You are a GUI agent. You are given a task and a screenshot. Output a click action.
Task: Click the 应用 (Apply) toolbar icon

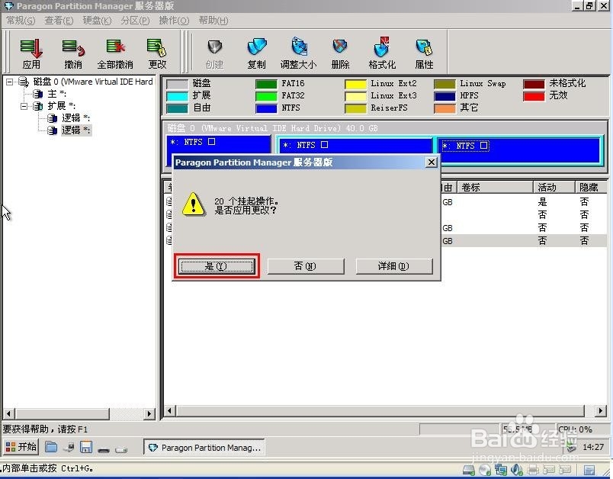[x=31, y=53]
